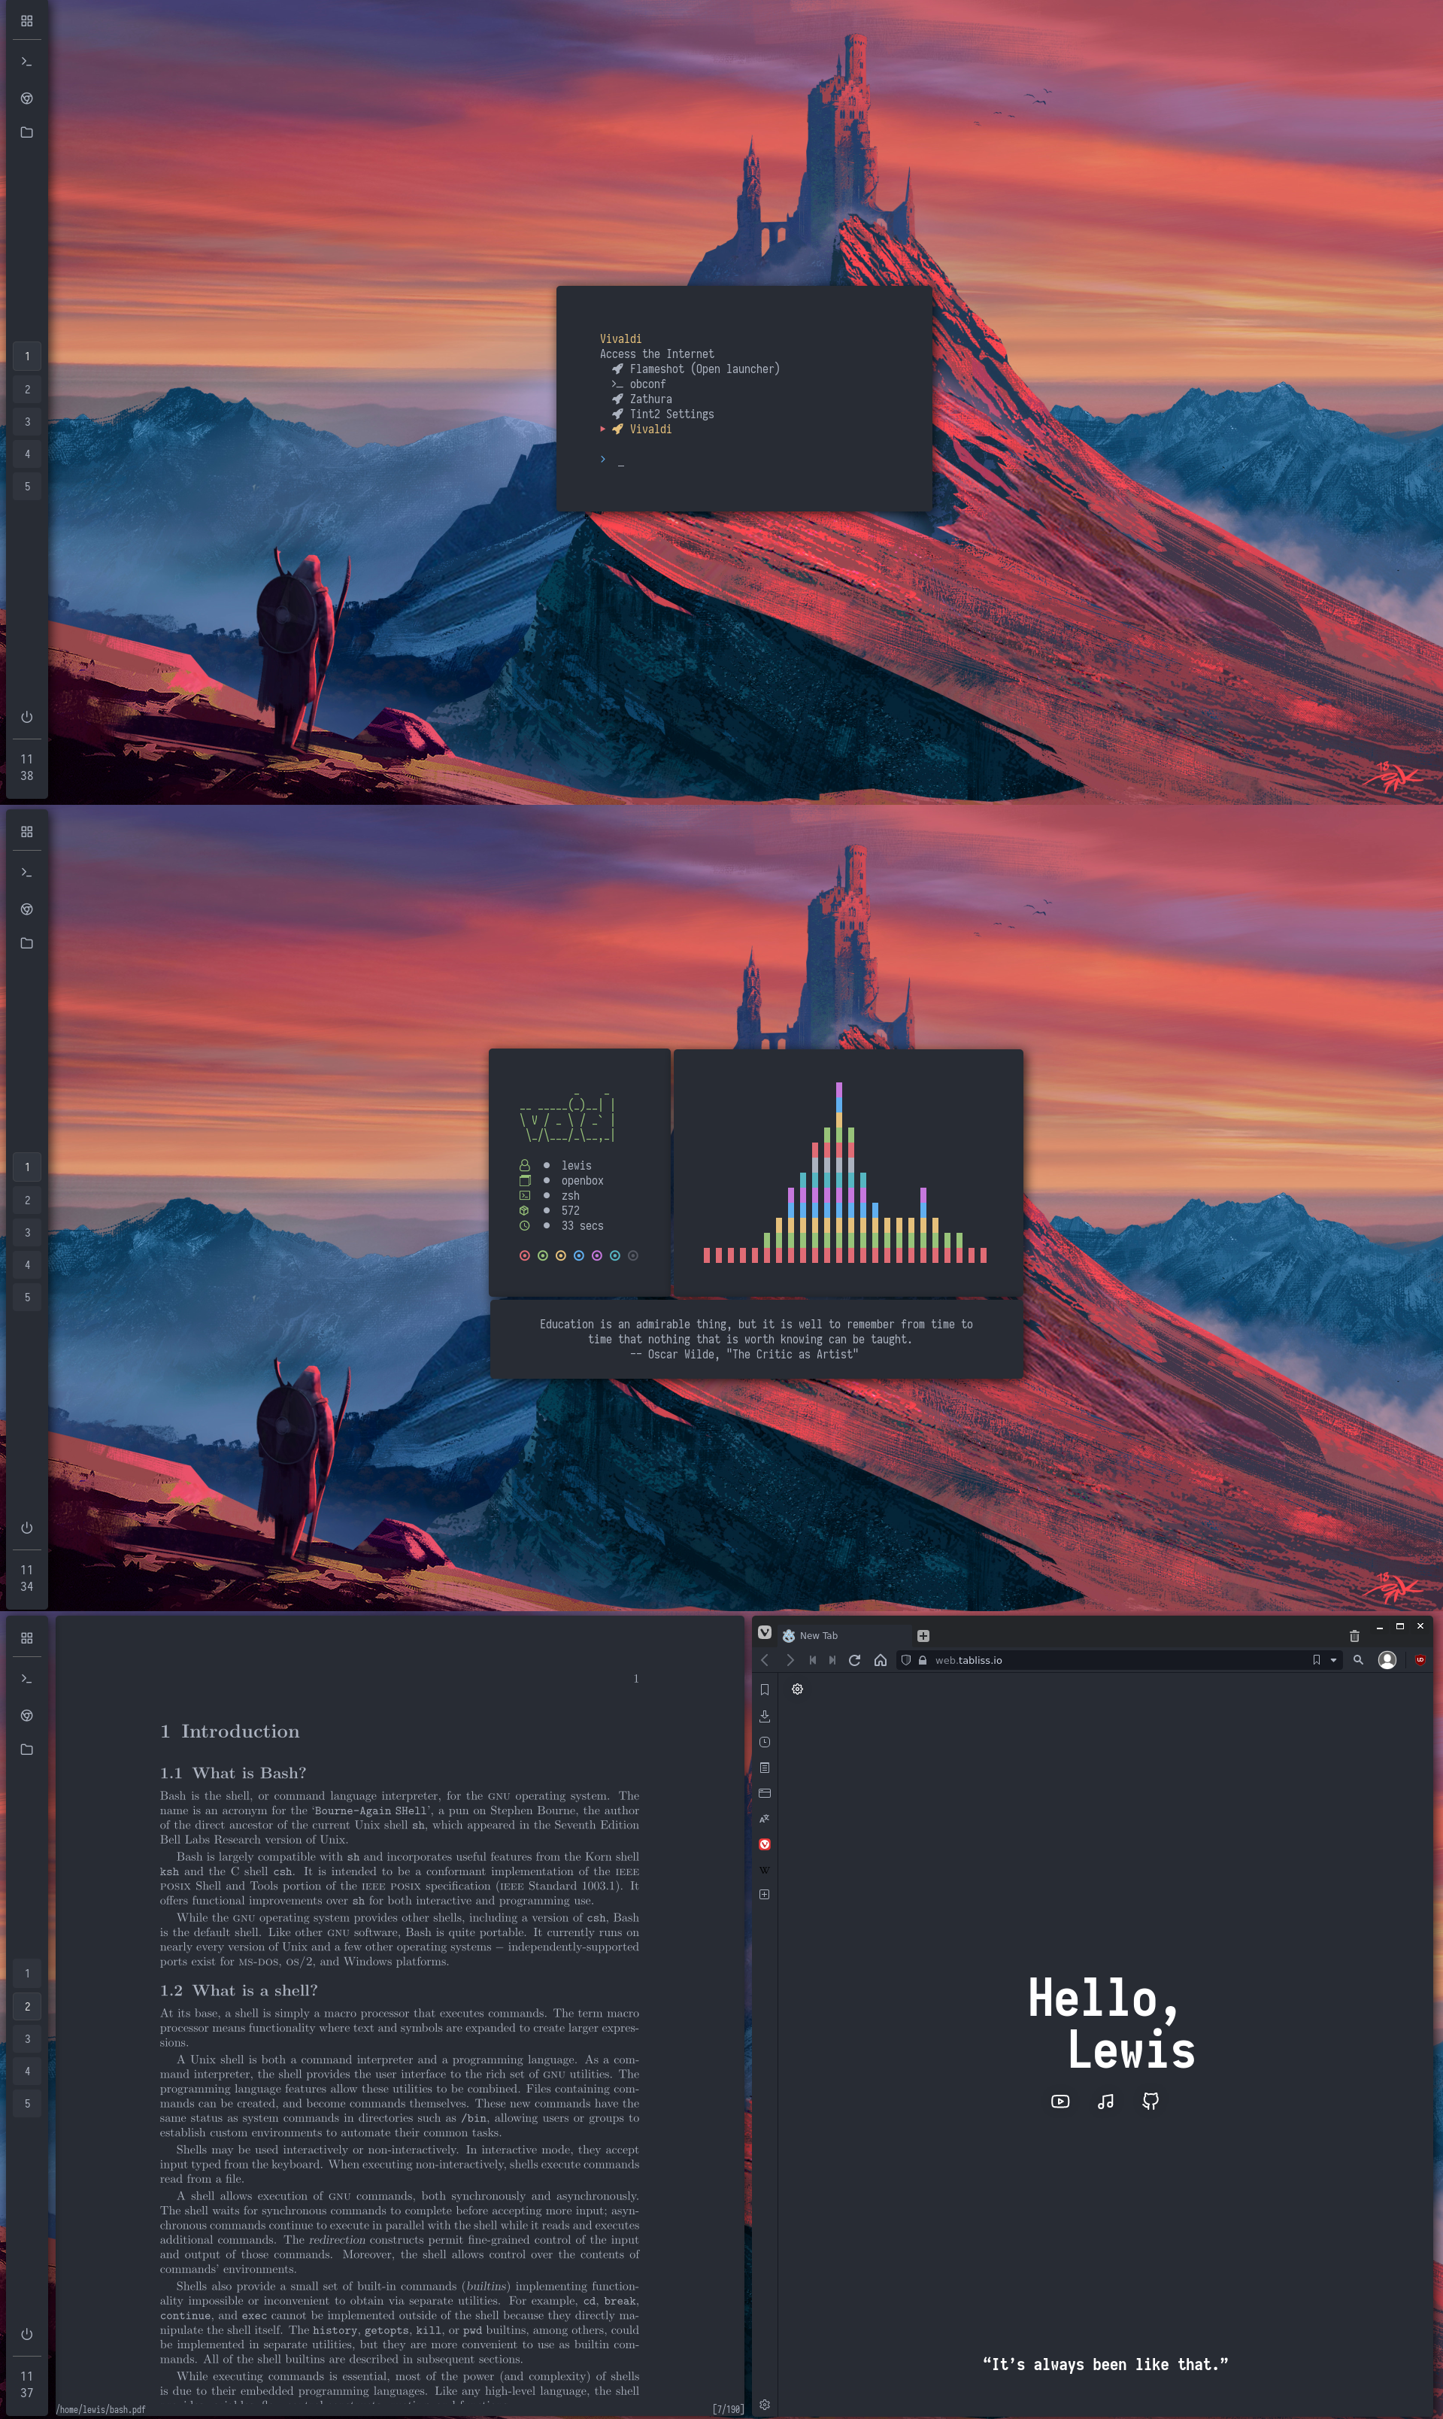
Task: Open browser launcher on panel showing 11 38
Action: pyautogui.click(x=27, y=99)
